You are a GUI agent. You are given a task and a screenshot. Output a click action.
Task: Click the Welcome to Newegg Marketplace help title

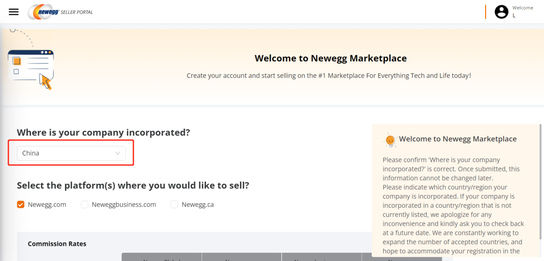coord(458,139)
